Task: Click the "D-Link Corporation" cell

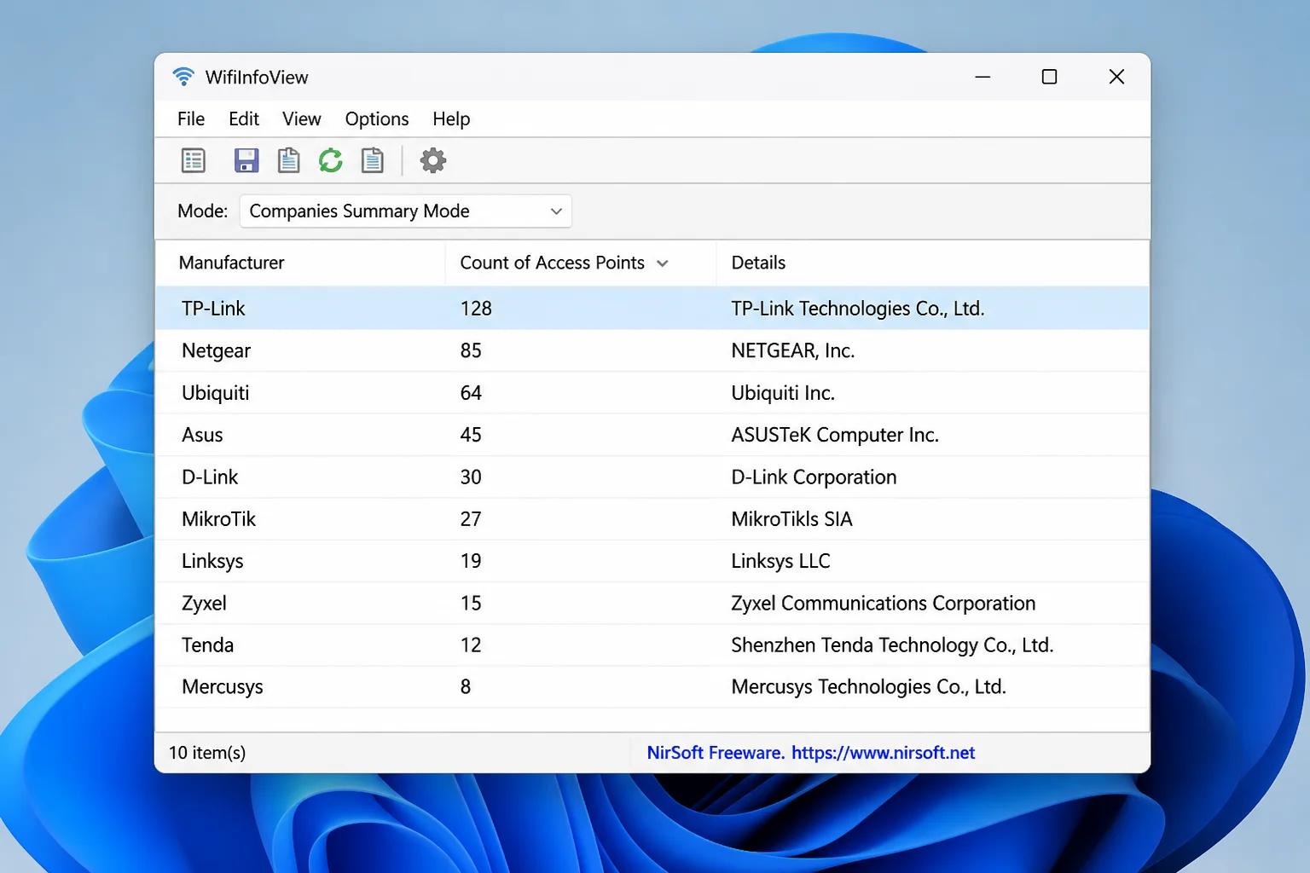Action: [814, 477]
